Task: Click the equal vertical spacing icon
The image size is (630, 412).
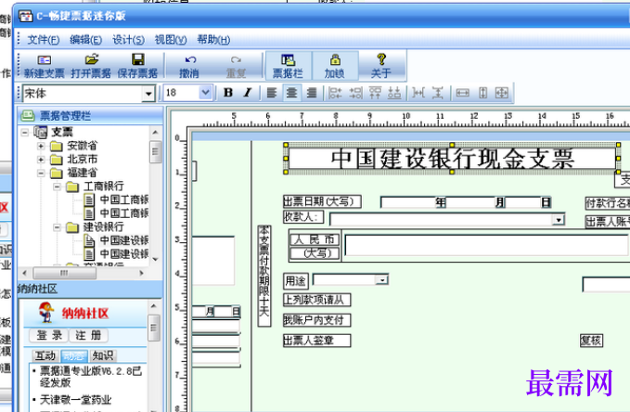Action: (438, 93)
